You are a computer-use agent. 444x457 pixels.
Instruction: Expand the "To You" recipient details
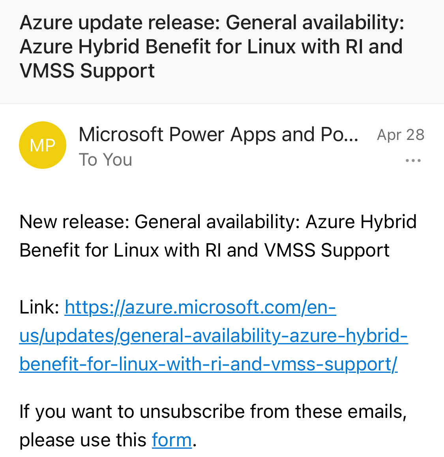tap(105, 160)
